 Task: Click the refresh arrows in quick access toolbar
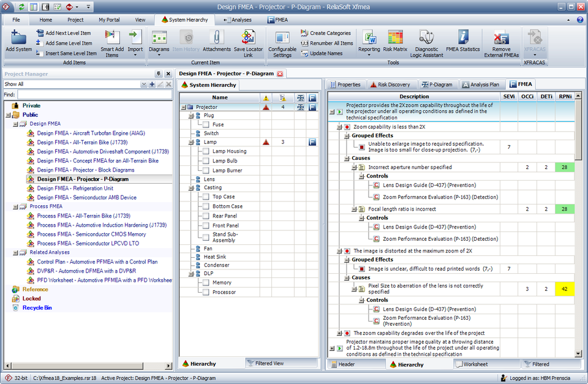pyautogui.click(x=21, y=7)
